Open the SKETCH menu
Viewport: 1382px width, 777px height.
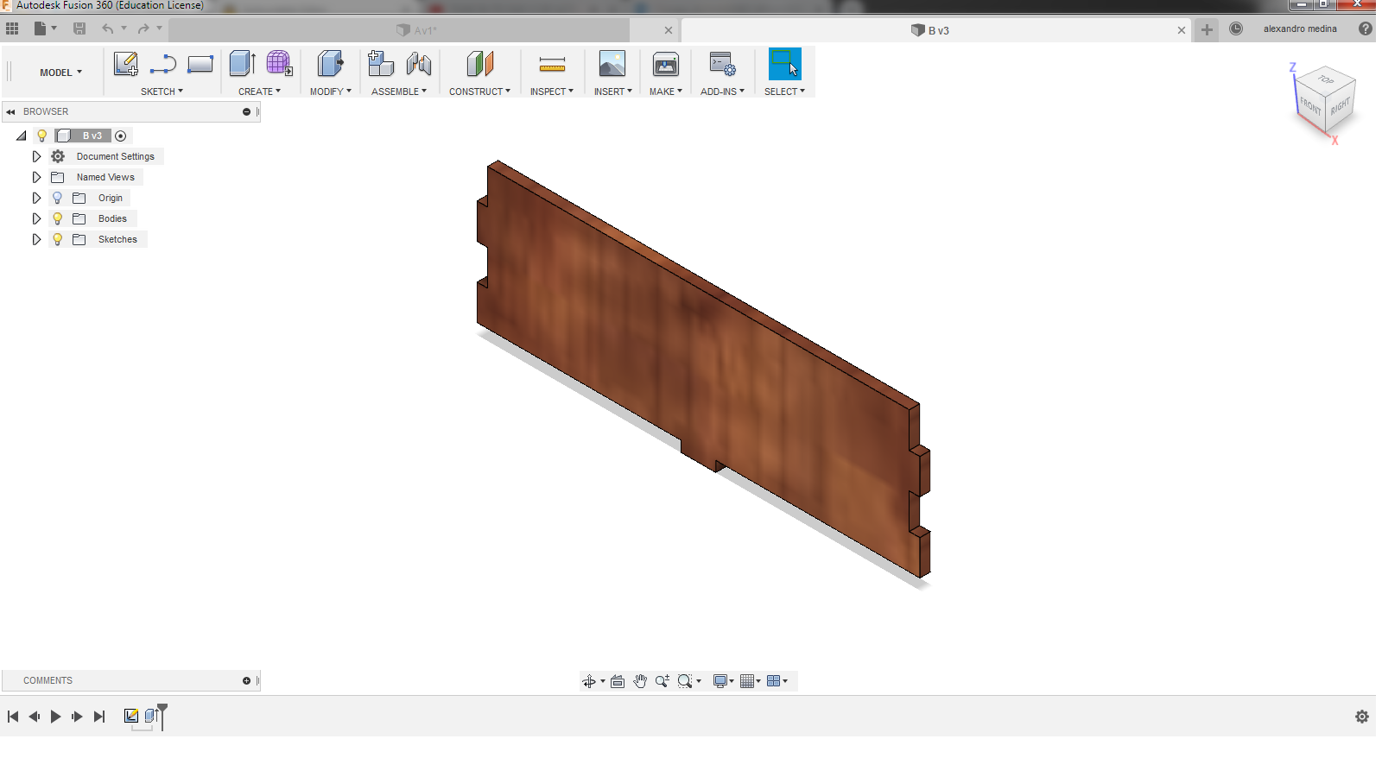162,91
